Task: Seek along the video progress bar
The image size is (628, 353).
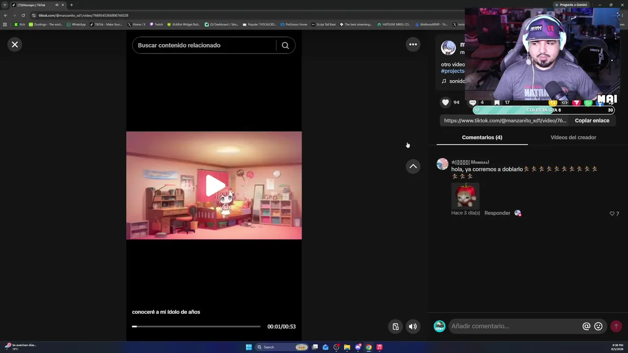Action: [196, 327]
